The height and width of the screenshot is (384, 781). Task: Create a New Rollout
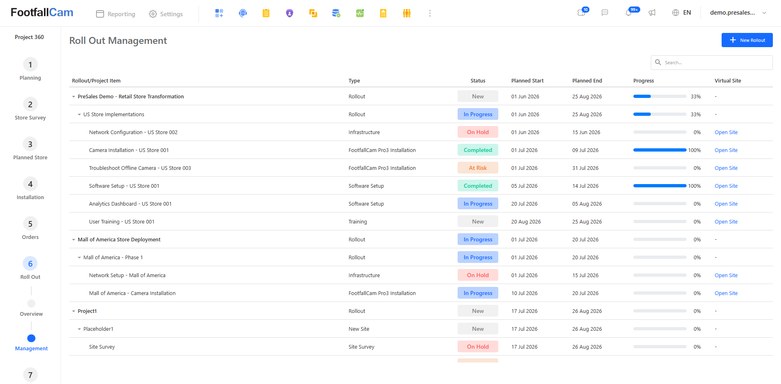coord(747,40)
